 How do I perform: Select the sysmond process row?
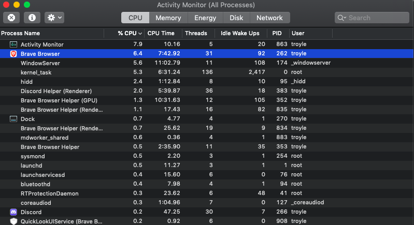pyautogui.click(x=207, y=156)
